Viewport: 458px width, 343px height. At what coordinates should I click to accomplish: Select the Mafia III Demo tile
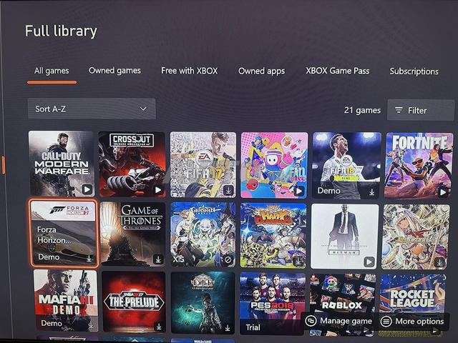click(x=66, y=300)
